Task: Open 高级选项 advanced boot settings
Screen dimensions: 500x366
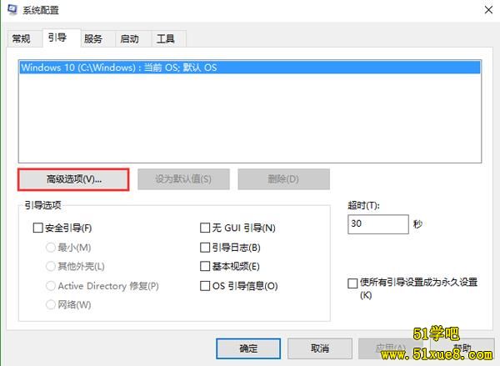Action: point(73,179)
